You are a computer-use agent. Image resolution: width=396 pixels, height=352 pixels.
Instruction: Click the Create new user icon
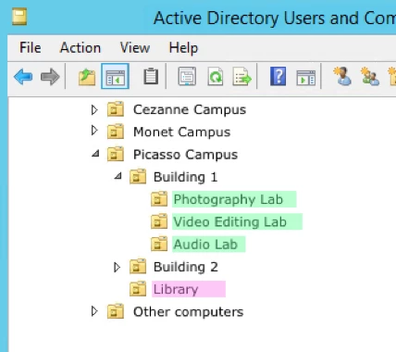(x=342, y=76)
